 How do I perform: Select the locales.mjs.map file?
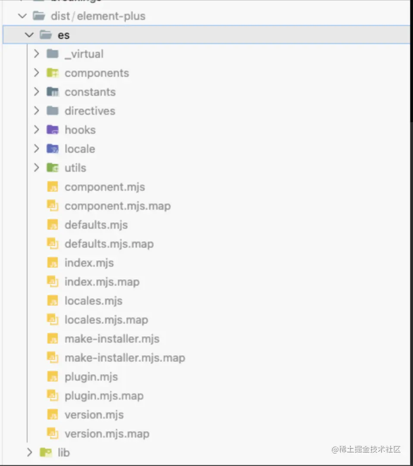tap(106, 320)
